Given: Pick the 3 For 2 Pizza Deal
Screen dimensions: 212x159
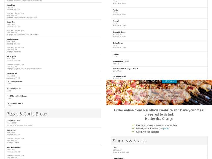Looking at the screenshot, I should [x=14, y=121].
